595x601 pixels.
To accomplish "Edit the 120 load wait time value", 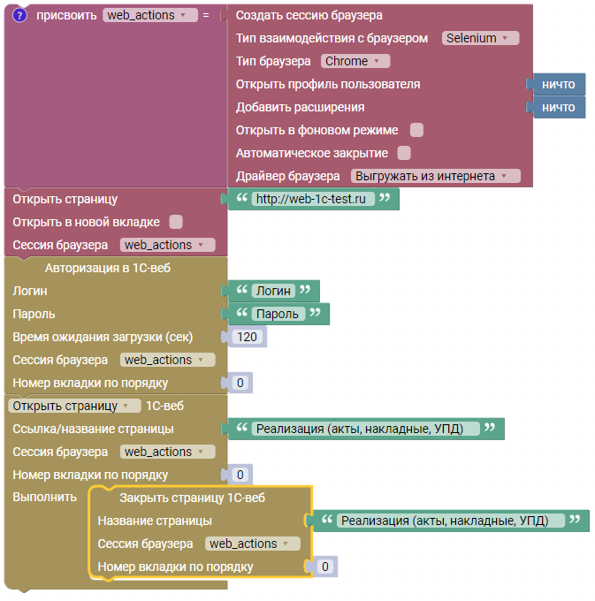I will tap(248, 337).
